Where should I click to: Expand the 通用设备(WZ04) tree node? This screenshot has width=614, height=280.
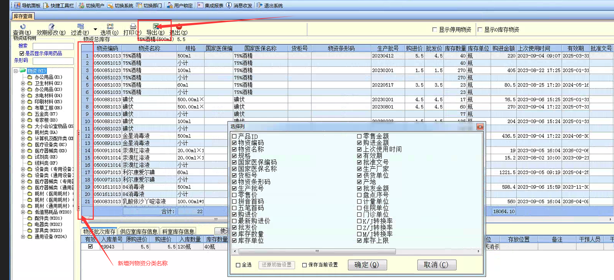(23, 237)
